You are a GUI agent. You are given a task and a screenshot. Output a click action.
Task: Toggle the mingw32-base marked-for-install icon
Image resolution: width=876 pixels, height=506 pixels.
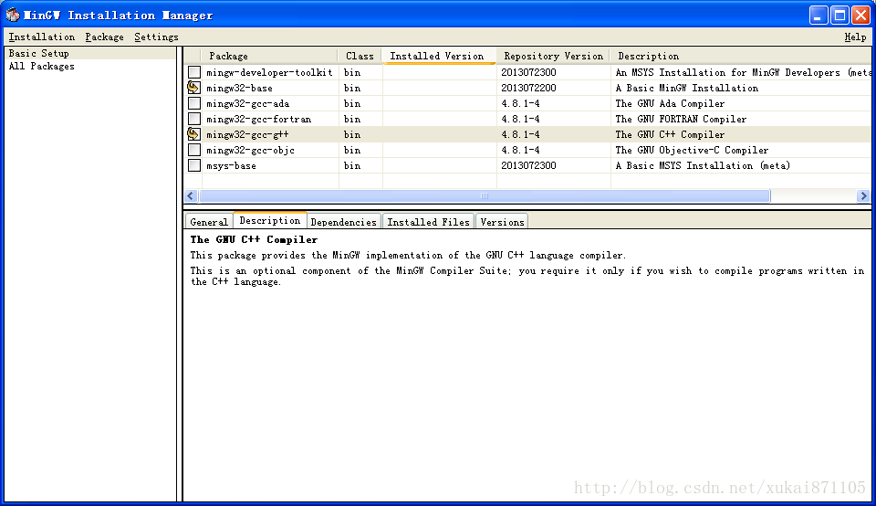click(193, 88)
